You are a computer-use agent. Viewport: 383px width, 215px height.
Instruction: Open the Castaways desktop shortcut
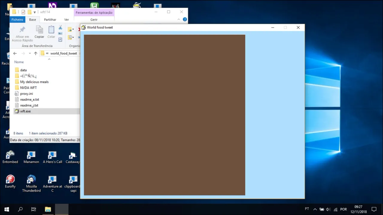pos(73,157)
